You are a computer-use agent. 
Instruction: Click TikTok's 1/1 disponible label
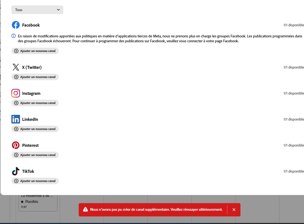tap(293, 171)
